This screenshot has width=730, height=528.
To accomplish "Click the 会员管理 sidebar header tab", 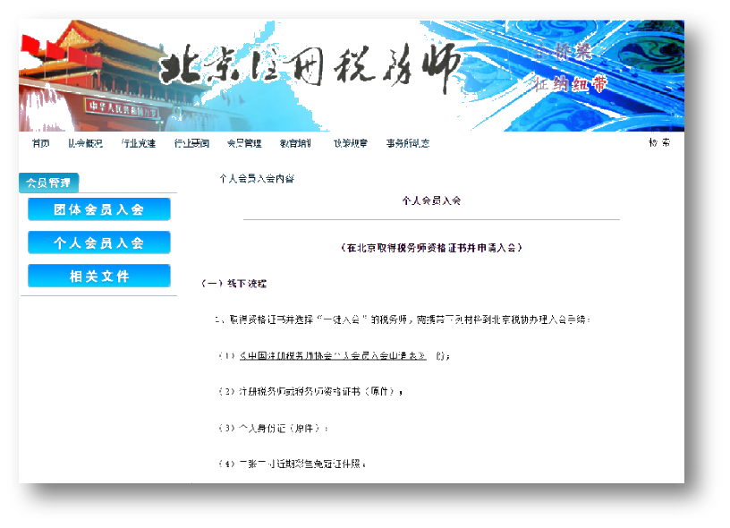I will click(47, 181).
